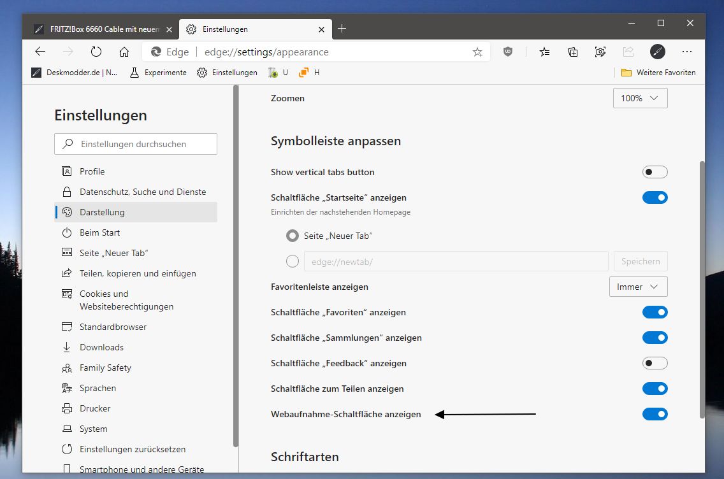Open Einstellungen zurücksetzen section
Viewport: 724px width, 479px height.
136,449
